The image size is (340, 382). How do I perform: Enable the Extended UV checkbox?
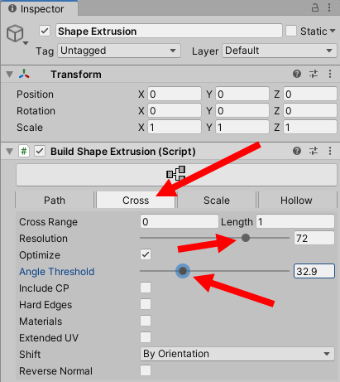146,337
